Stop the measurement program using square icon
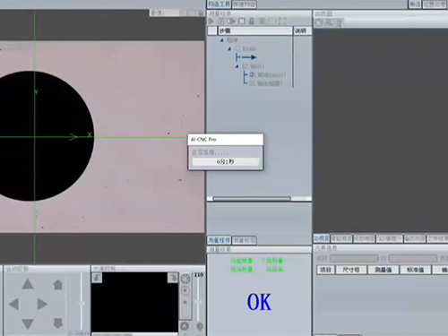Viewport: 448px width, 336px height. pos(242,21)
